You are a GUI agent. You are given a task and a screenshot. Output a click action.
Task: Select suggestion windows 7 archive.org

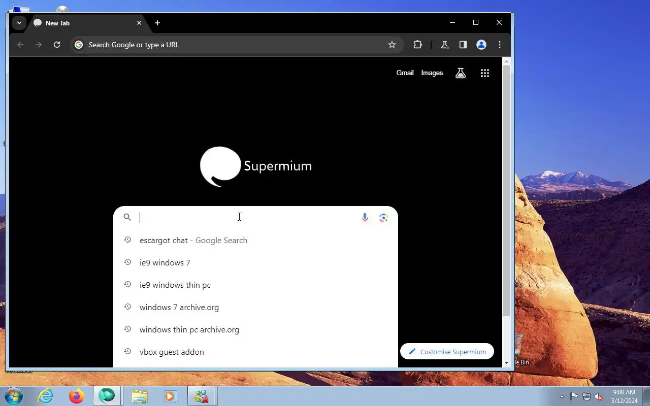255,307
